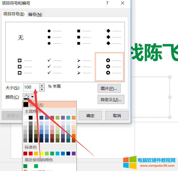This screenshot has width=178, height=171.
Task: Pick the red standard color swatch
Action: [31, 153]
